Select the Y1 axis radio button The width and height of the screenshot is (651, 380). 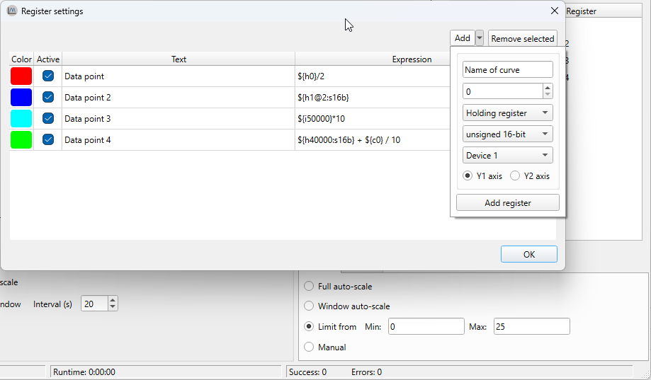coord(468,176)
